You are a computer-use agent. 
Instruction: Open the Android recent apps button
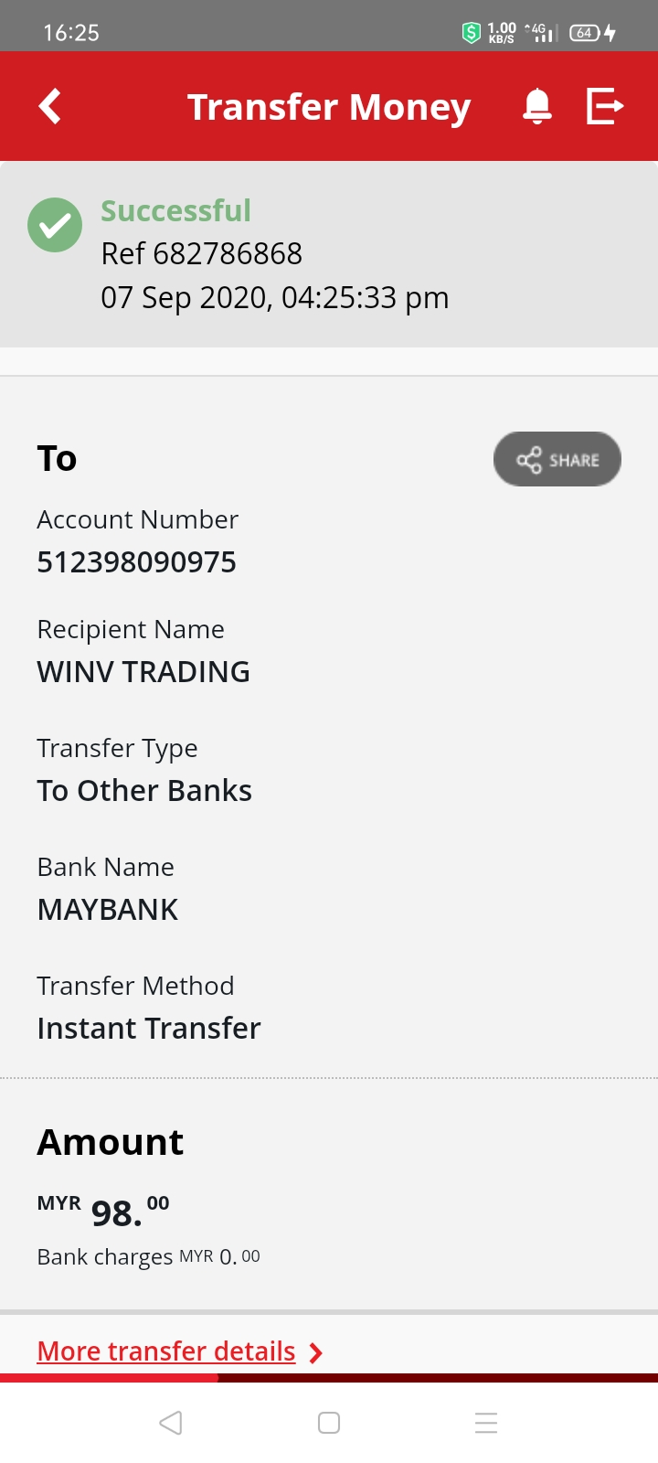486,1423
